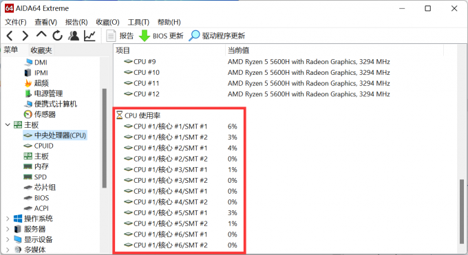The image size is (468, 255).
Task: Select row CPU #1/核心 #3/SMT #1
Action: (x=180, y=170)
